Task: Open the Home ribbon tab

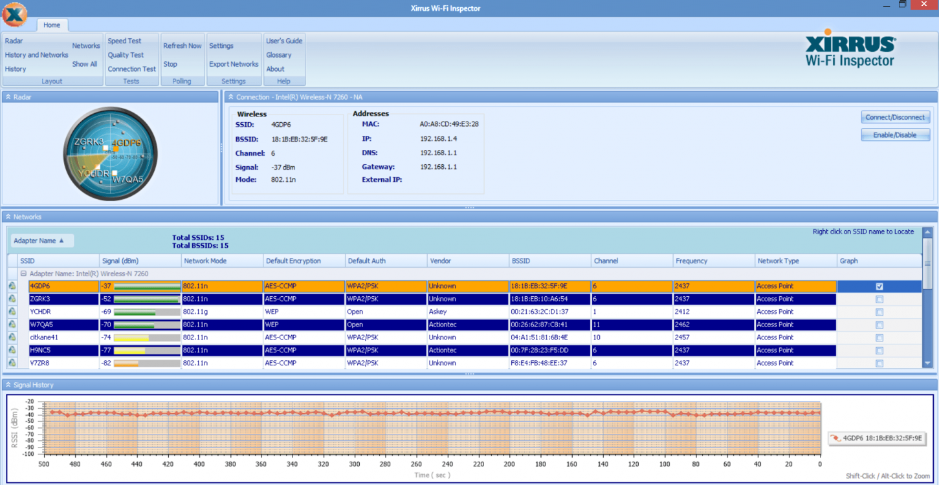Action: point(52,25)
